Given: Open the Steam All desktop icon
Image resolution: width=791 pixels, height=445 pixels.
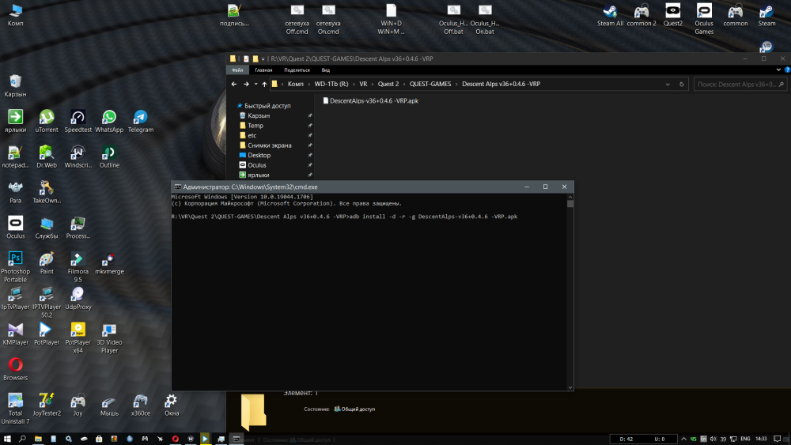Looking at the screenshot, I should (610, 15).
